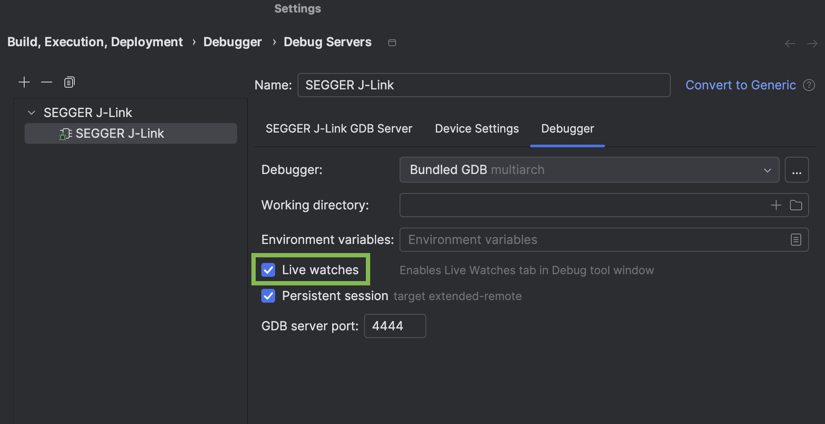Insert macro into working directory field
825x424 pixels.
tap(776, 205)
